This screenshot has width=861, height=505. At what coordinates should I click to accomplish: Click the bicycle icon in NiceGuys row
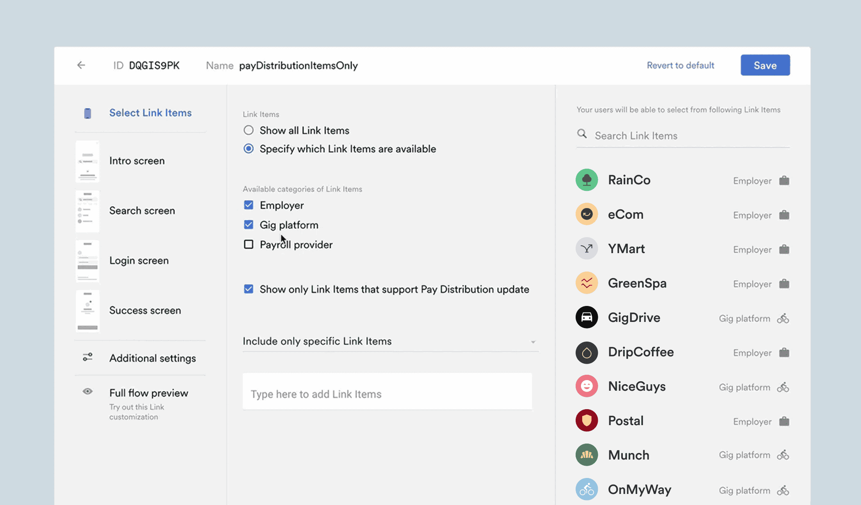pos(783,387)
